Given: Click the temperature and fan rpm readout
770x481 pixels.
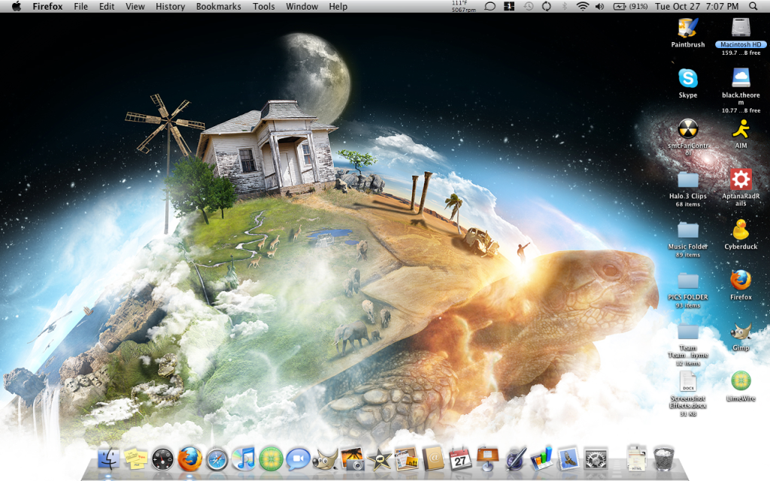Looking at the screenshot, I should 463,6.
